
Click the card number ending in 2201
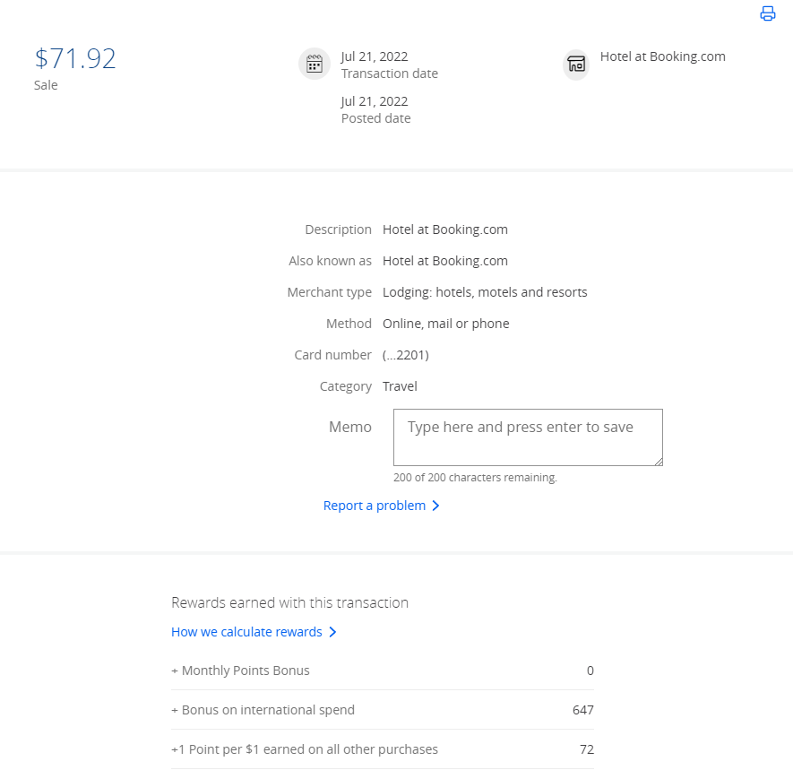(x=405, y=355)
